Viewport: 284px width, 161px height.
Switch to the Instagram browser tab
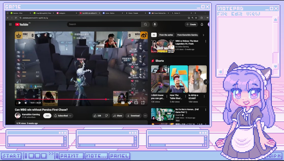click(67, 13)
